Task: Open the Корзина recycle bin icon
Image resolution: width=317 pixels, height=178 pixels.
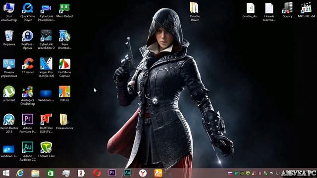Action: (x=9, y=38)
